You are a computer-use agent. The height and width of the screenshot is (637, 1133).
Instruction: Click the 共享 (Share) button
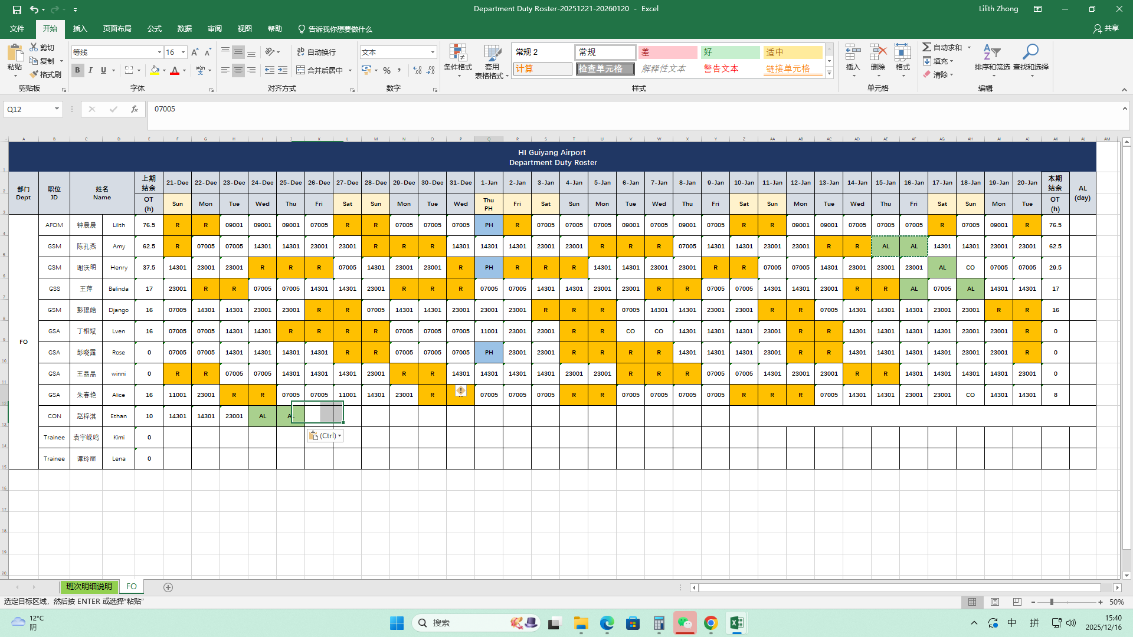click(1106, 28)
